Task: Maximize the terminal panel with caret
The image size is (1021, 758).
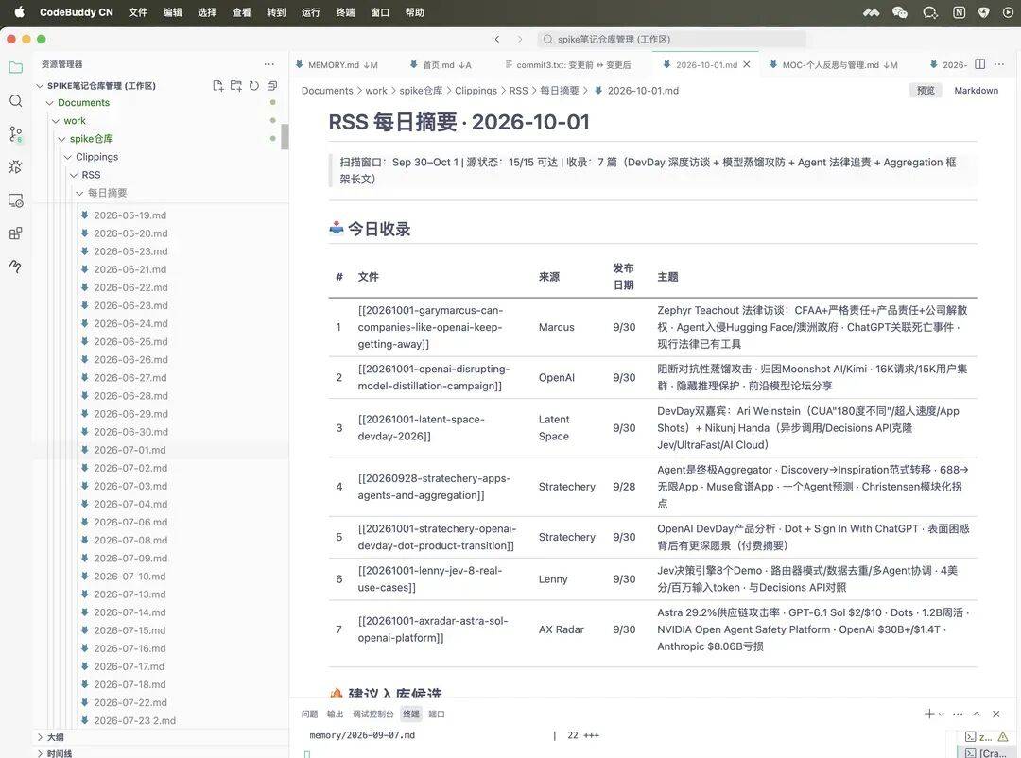Action: point(977,714)
